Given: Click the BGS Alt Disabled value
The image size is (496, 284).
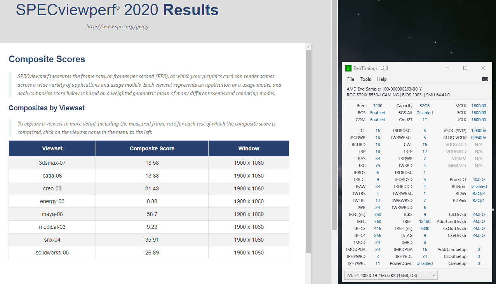Looking at the screenshot, I should click(425, 113).
